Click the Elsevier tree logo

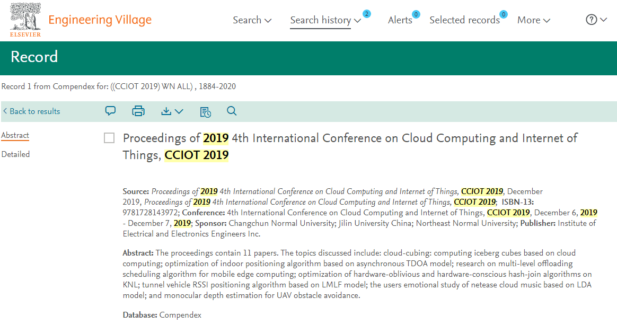[x=25, y=20]
